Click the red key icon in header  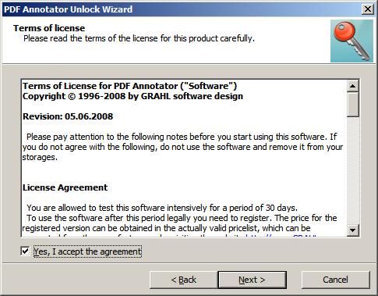pos(352,41)
